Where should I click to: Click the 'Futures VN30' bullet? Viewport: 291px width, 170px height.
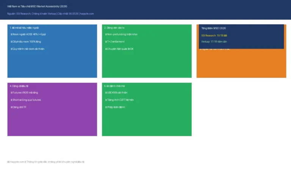click(24, 93)
